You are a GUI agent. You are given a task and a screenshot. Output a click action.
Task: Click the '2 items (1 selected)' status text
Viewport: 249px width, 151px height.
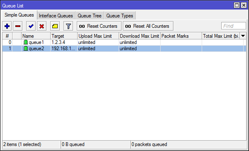[22, 144]
